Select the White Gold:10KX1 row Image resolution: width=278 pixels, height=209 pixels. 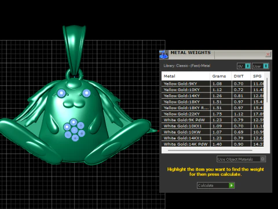coord(213,126)
